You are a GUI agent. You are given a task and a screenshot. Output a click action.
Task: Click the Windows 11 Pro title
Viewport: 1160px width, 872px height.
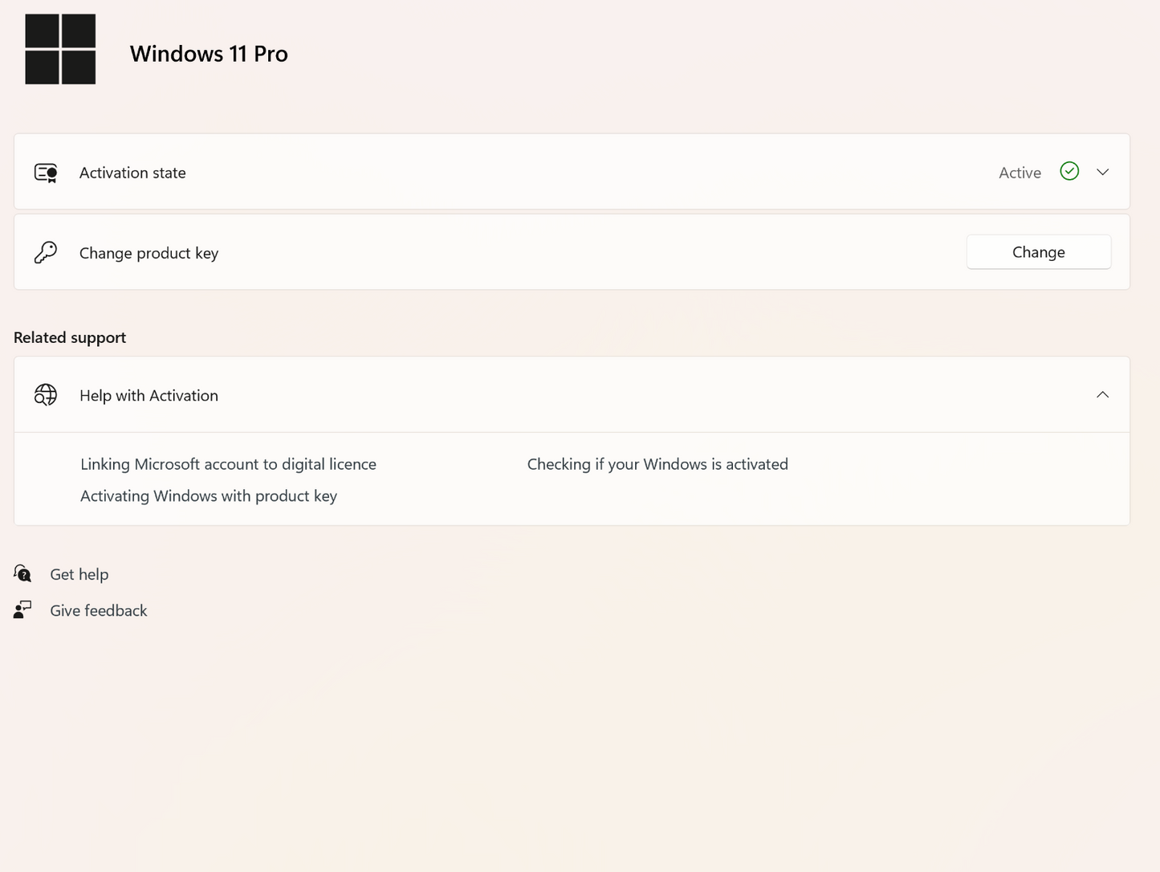pos(209,54)
